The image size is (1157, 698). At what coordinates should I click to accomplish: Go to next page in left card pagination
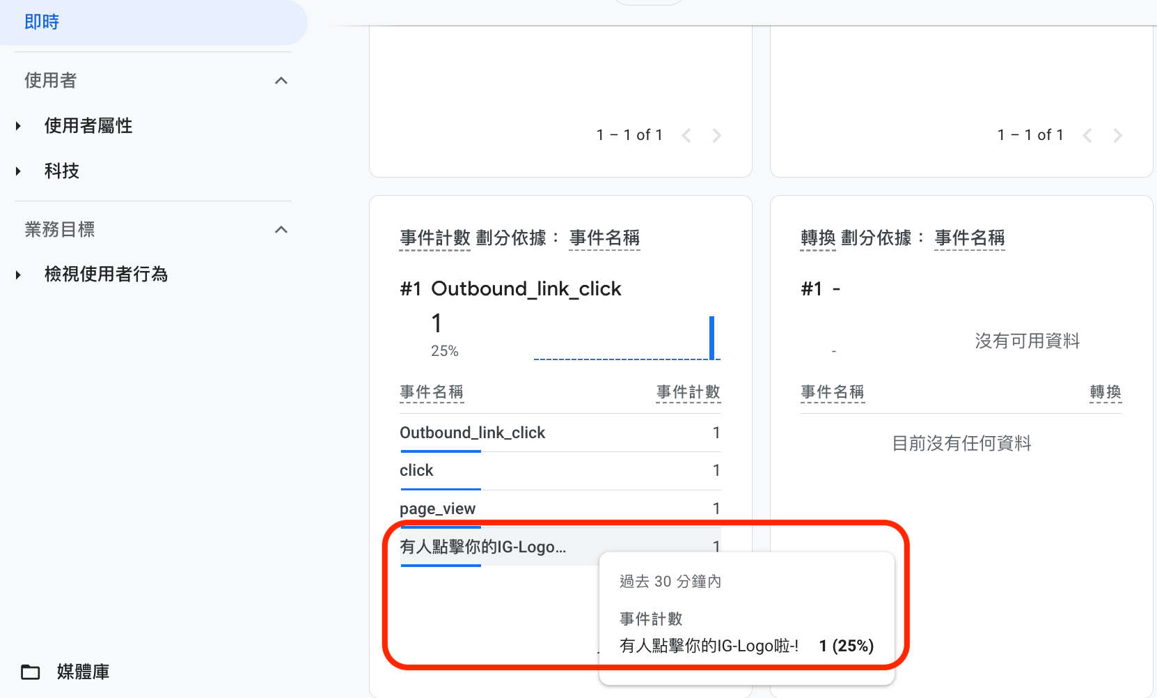click(716, 135)
